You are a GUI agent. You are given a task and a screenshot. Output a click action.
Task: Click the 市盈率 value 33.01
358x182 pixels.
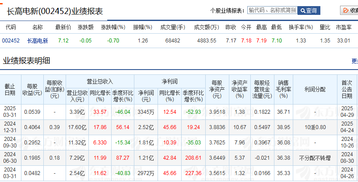pos(344,41)
